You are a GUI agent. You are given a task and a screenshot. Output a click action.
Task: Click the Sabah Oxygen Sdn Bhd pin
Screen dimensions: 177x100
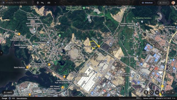pyautogui.click(x=133, y=74)
